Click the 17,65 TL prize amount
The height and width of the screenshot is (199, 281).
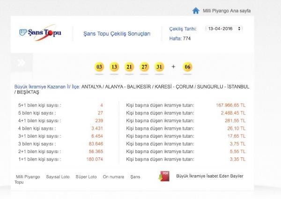[237, 136]
